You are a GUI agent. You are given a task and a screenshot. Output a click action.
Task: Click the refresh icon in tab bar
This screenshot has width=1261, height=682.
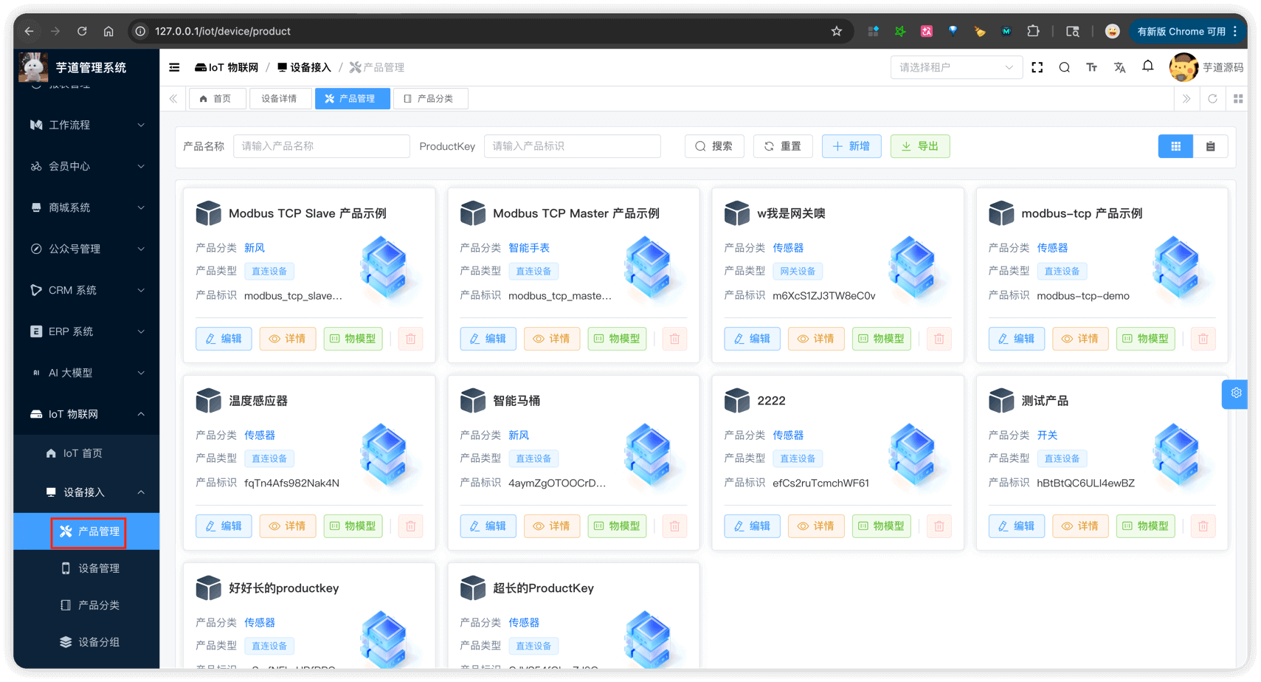point(1212,98)
